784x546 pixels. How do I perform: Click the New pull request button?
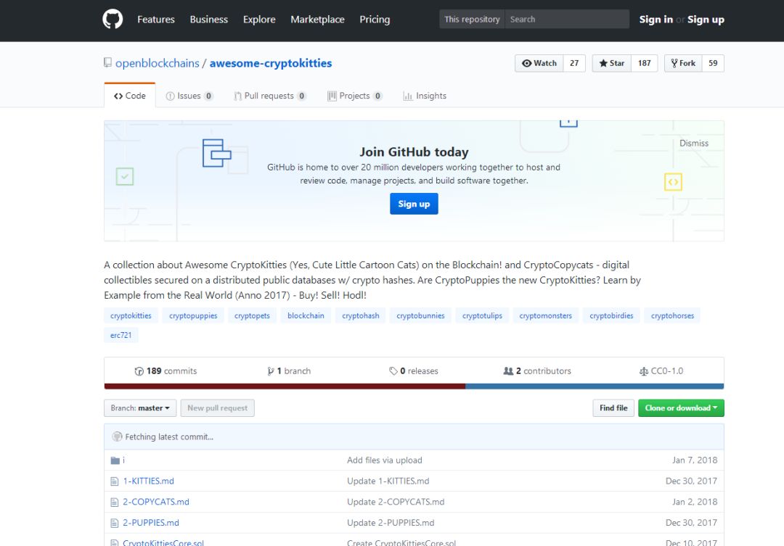[x=218, y=408]
